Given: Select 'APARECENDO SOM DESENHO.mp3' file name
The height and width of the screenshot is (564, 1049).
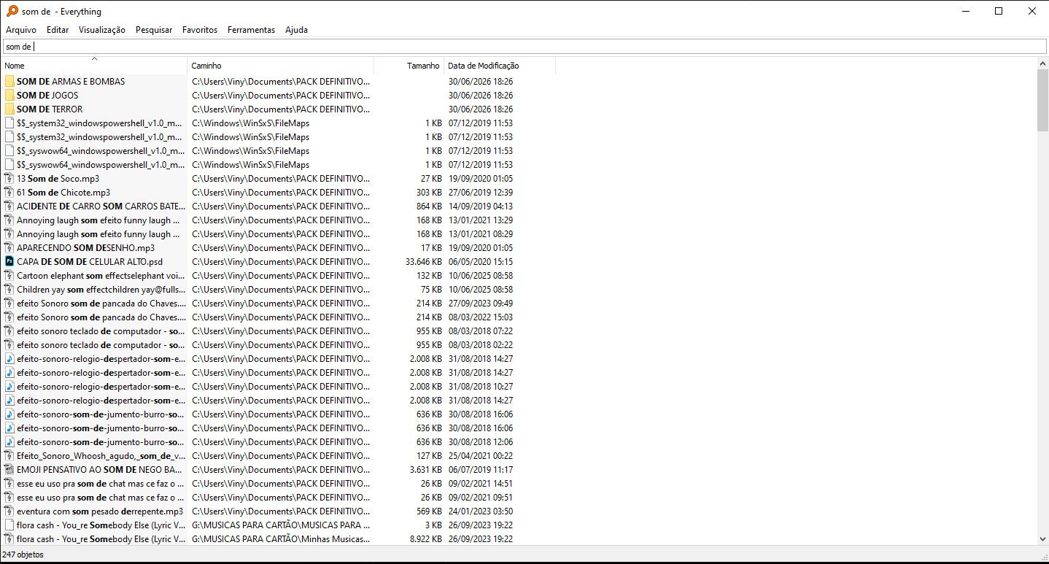Looking at the screenshot, I should 86,248.
